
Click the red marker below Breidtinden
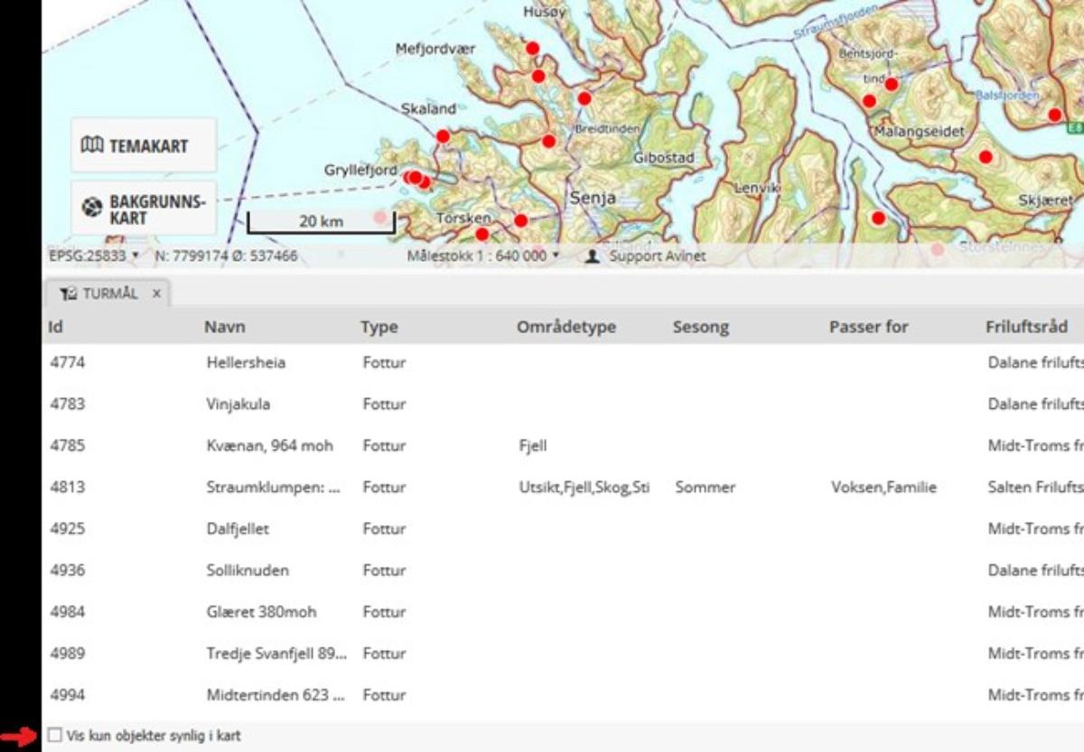point(548,141)
